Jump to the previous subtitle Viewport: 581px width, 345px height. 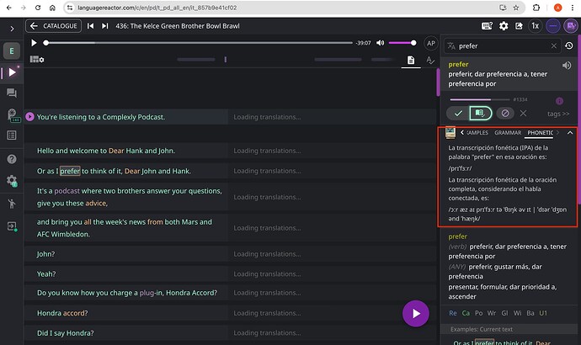pos(90,26)
